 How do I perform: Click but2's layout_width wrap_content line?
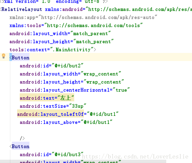click(x=70, y=74)
